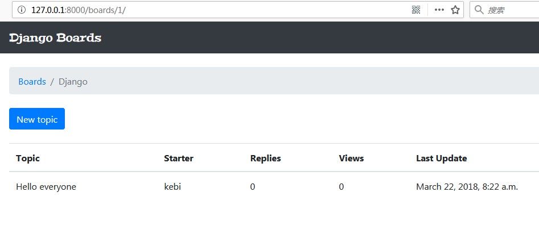Select the Views column header
The image size is (539, 238).
click(x=351, y=158)
